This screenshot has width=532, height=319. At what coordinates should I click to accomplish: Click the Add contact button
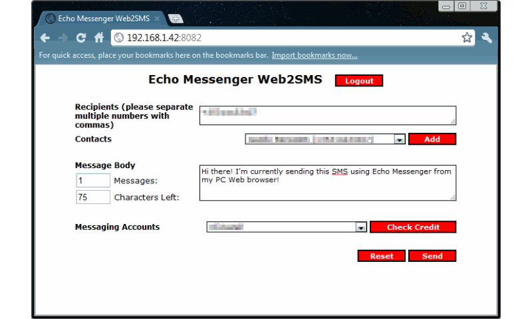(432, 139)
